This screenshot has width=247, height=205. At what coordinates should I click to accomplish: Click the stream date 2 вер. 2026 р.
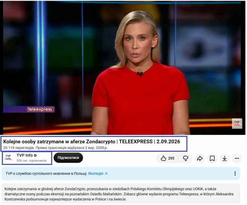(x=96, y=148)
